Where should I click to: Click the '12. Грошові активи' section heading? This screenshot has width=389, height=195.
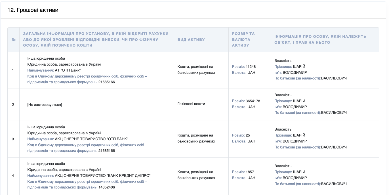[x=33, y=10]
